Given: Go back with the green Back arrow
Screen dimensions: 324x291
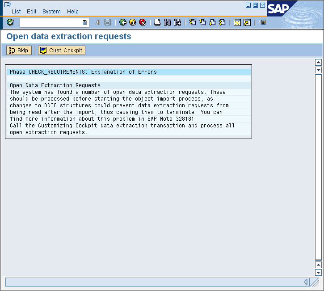Looking at the screenshot, I should point(123,22).
